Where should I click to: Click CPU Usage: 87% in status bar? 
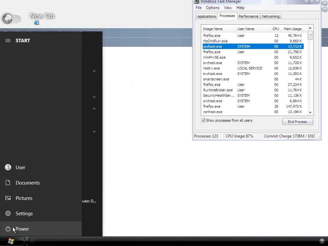click(x=239, y=136)
